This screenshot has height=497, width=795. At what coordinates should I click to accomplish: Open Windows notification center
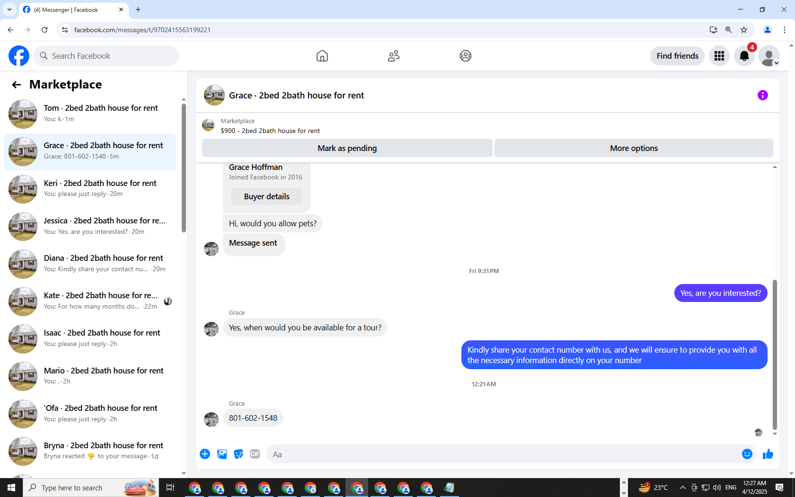(779, 488)
